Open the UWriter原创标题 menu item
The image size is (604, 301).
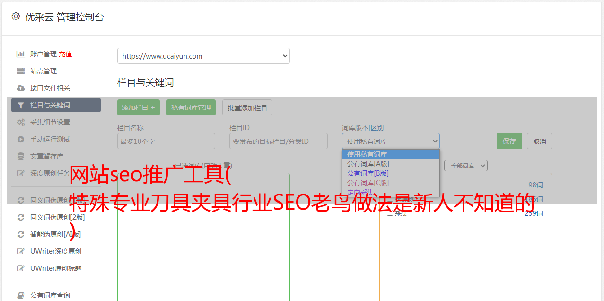[56, 268]
